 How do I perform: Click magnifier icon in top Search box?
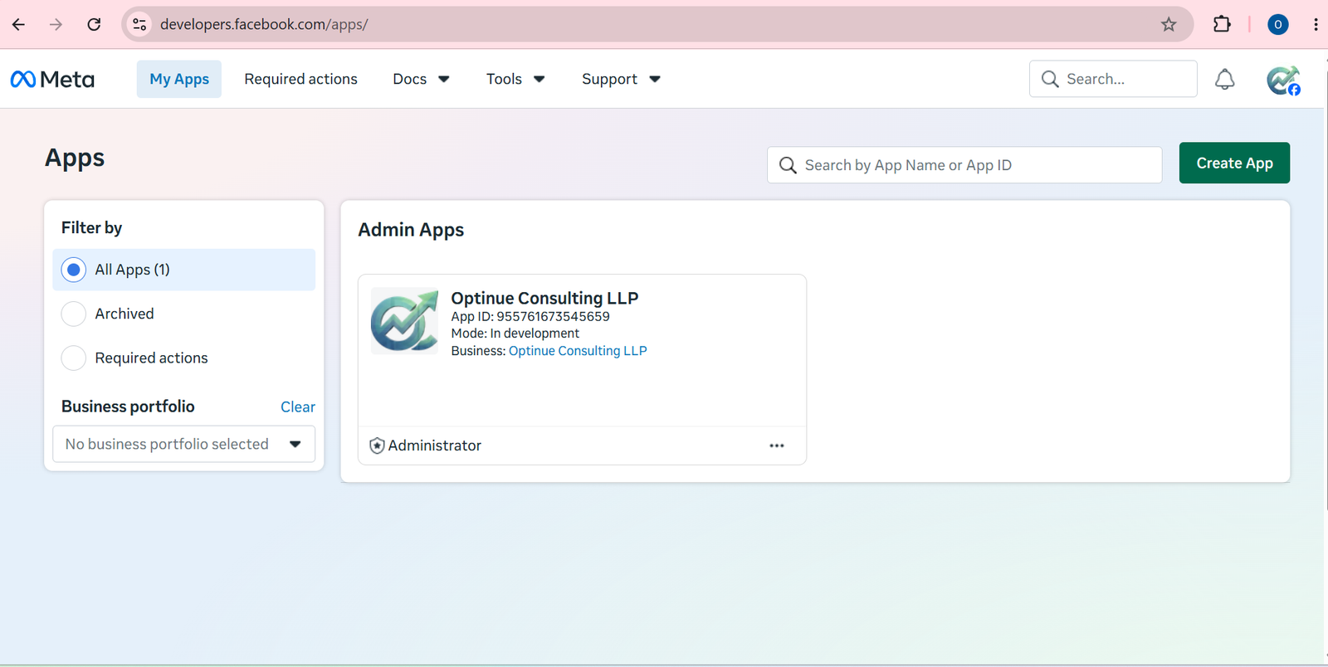[1050, 79]
